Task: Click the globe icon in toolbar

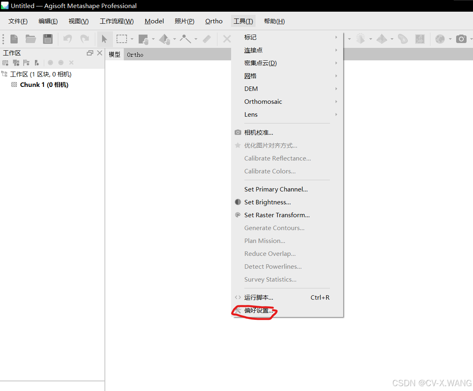Action: tap(440, 39)
